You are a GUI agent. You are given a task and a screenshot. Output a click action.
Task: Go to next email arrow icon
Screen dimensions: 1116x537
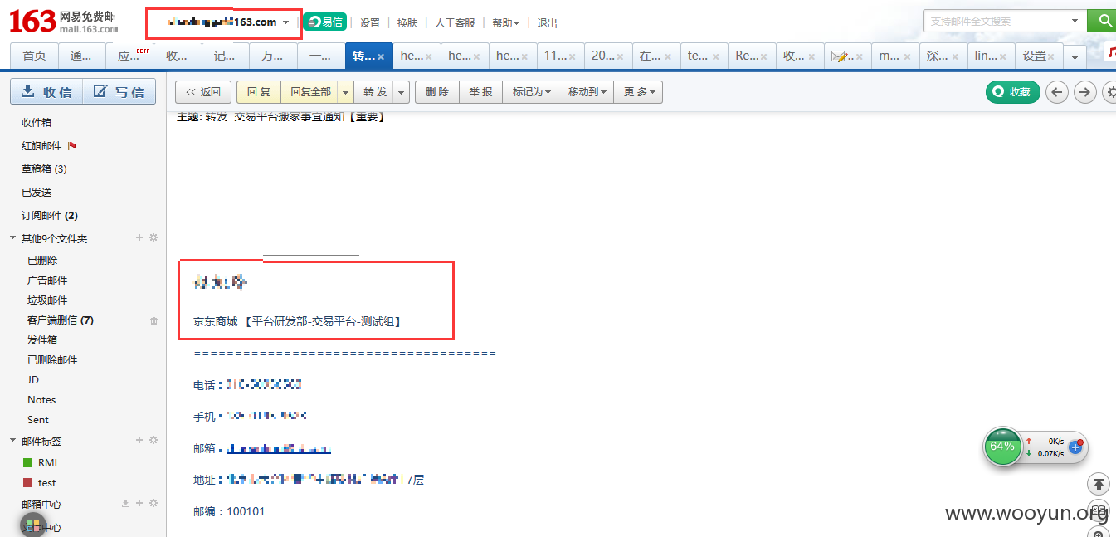(1085, 92)
